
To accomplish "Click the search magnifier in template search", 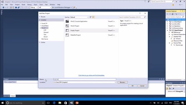I will [x=145, y=17].
